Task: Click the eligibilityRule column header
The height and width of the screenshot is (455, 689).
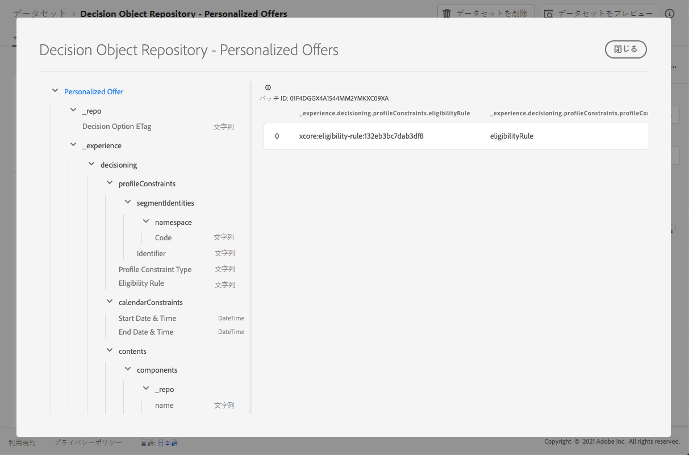Action: pos(385,114)
